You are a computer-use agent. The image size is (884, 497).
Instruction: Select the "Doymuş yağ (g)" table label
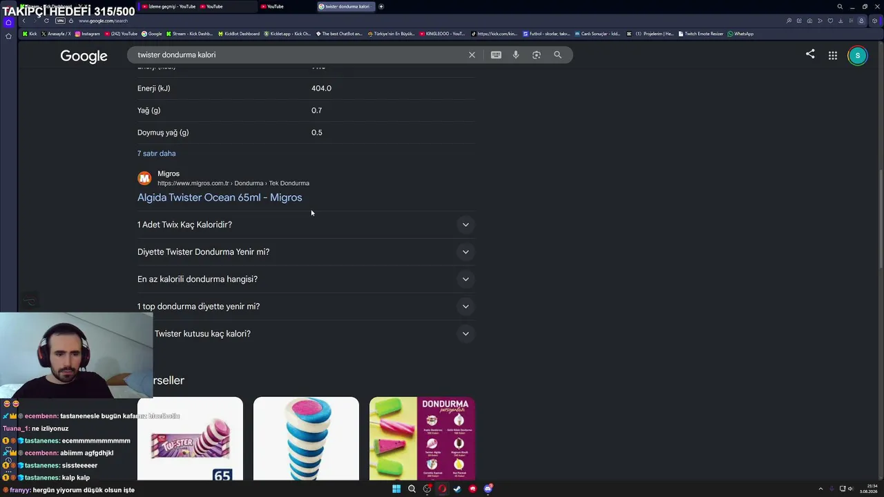point(163,133)
